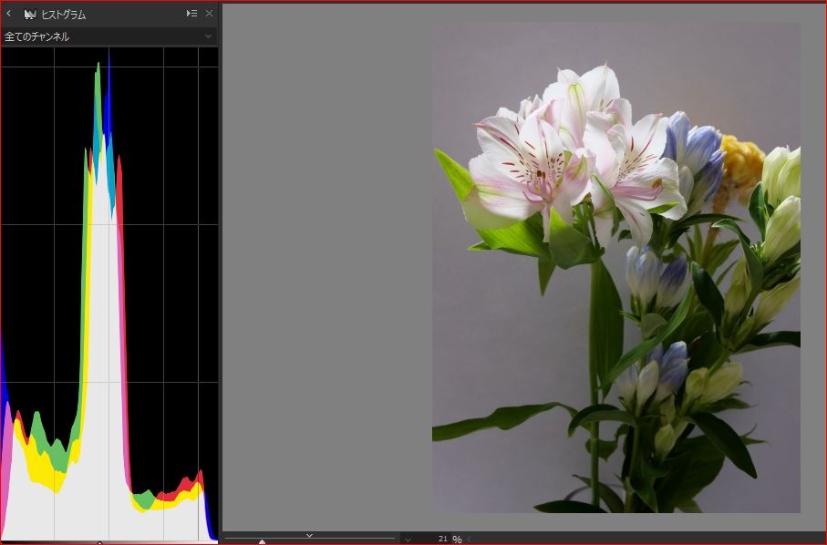
Task: Collapse the panel with the left chevron
Action: click(8, 14)
